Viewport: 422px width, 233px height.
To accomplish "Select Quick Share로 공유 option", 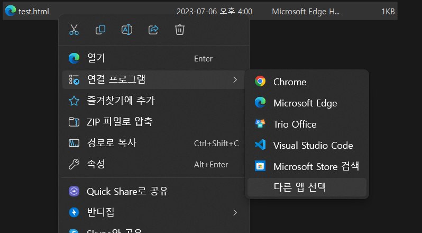I will click(154, 192).
